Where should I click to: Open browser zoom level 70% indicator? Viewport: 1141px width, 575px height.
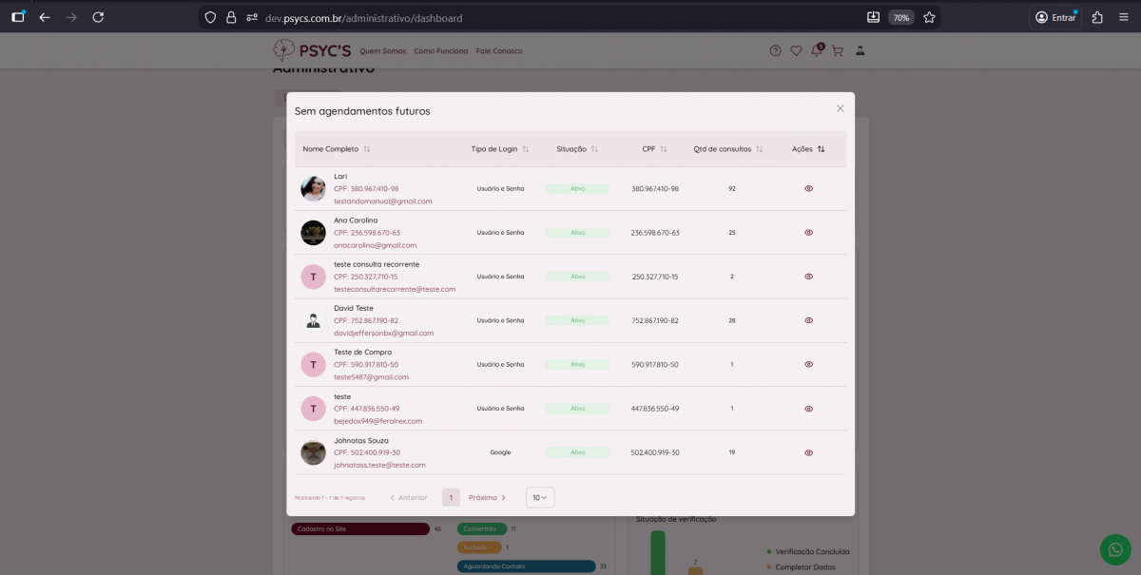tap(900, 17)
